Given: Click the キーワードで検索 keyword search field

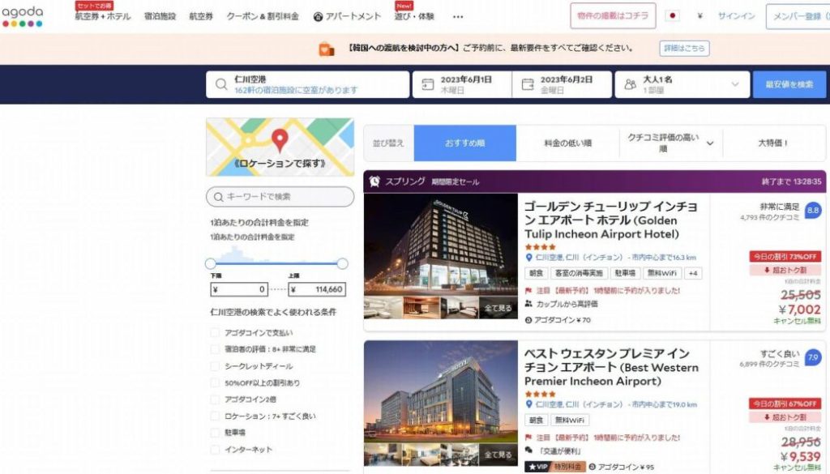Looking at the screenshot, I should click(280, 197).
